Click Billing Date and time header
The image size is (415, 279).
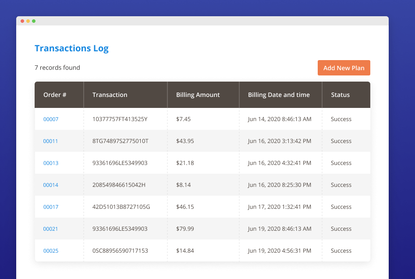point(279,95)
